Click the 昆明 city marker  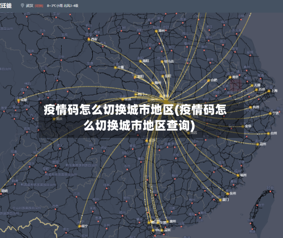1,192
